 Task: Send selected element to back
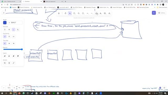[x=5, y=56]
